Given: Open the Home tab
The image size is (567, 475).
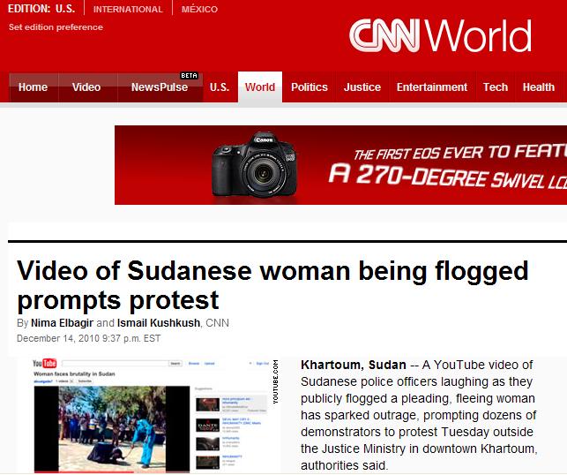Looking at the screenshot, I should (x=33, y=87).
